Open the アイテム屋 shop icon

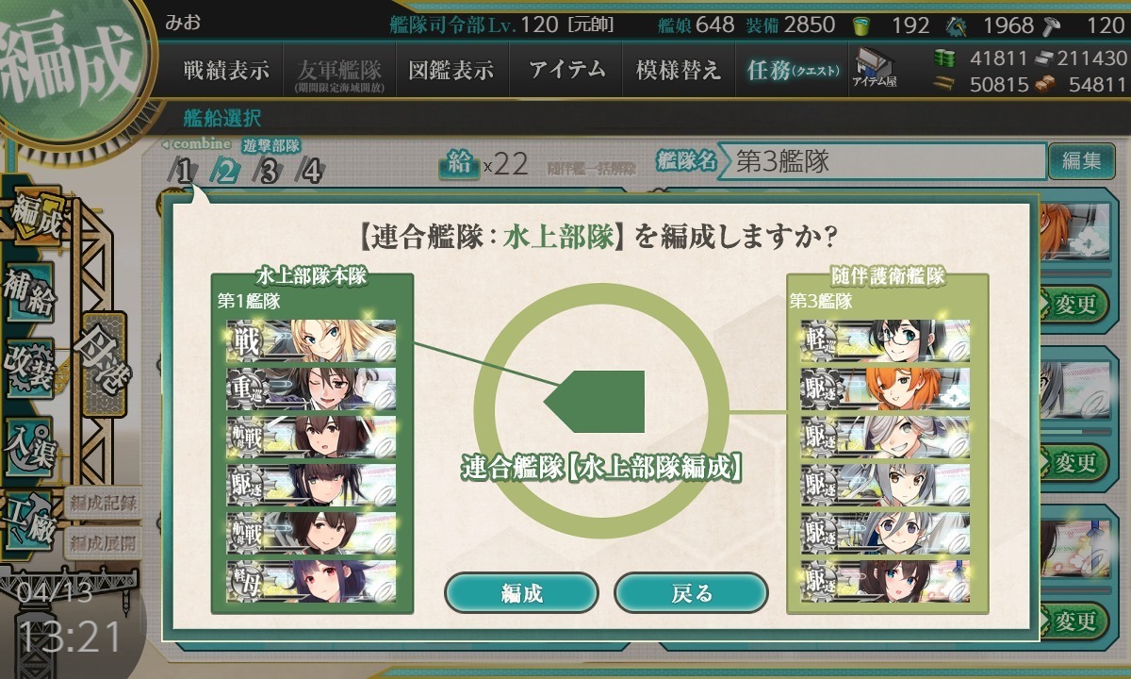[x=875, y=68]
